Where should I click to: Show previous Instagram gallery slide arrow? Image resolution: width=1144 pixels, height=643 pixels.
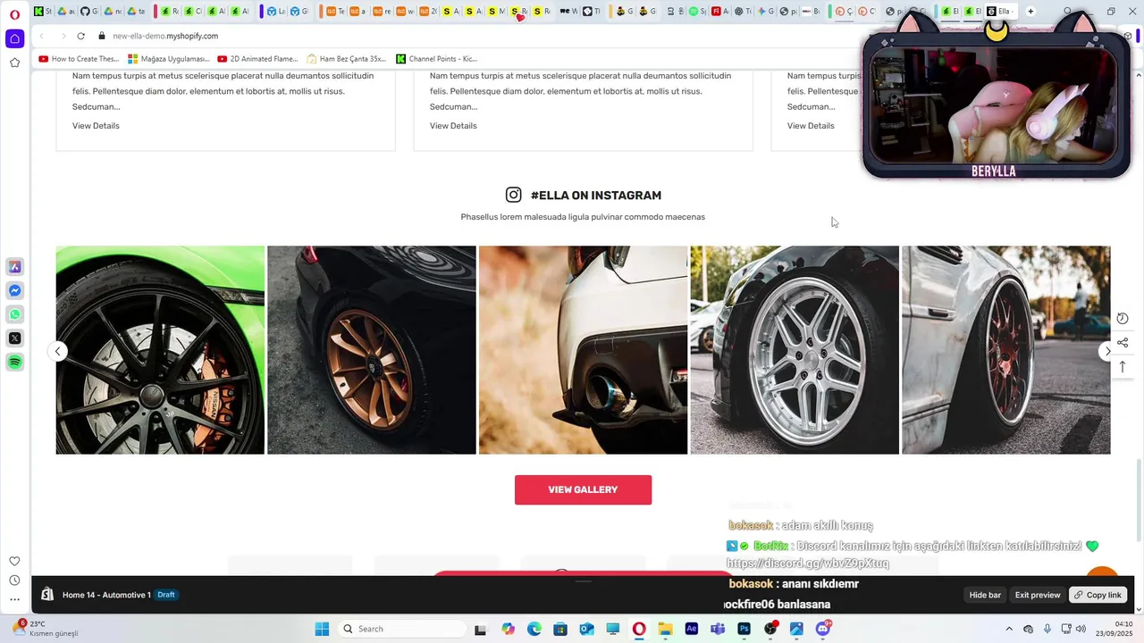(58, 351)
